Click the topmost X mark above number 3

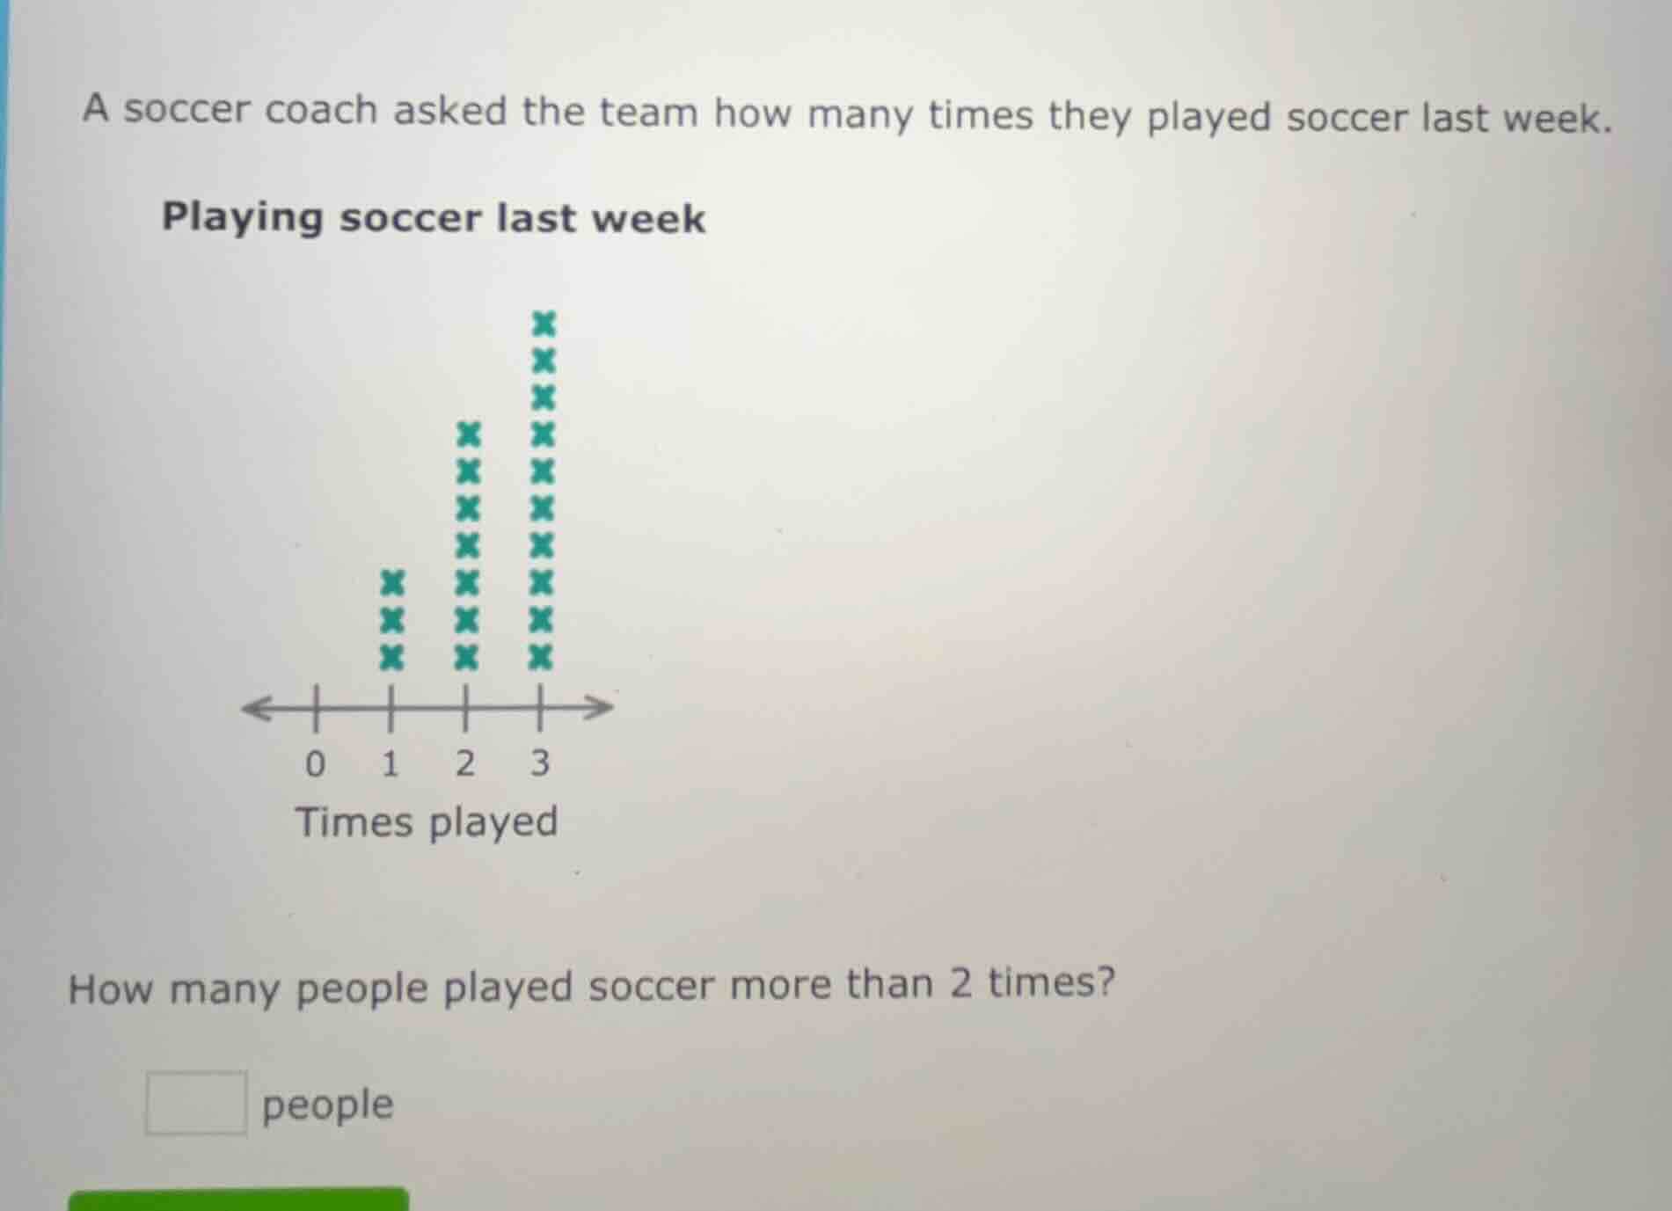(544, 325)
